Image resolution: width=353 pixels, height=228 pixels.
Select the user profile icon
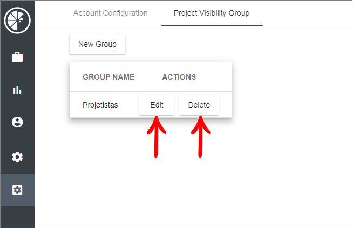click(x=17, y=122)
